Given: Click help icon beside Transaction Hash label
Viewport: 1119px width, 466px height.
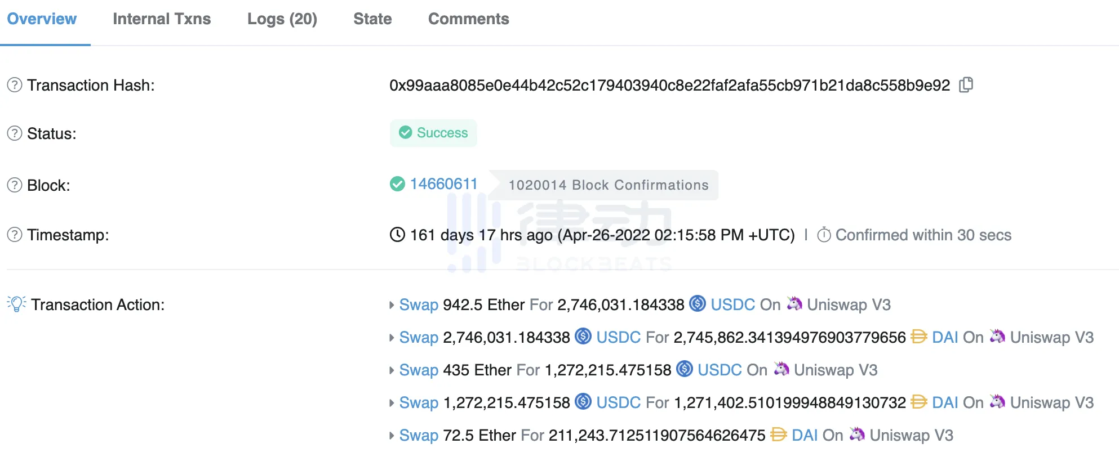Looking at the screenshot, I should (x=15, y=85).
